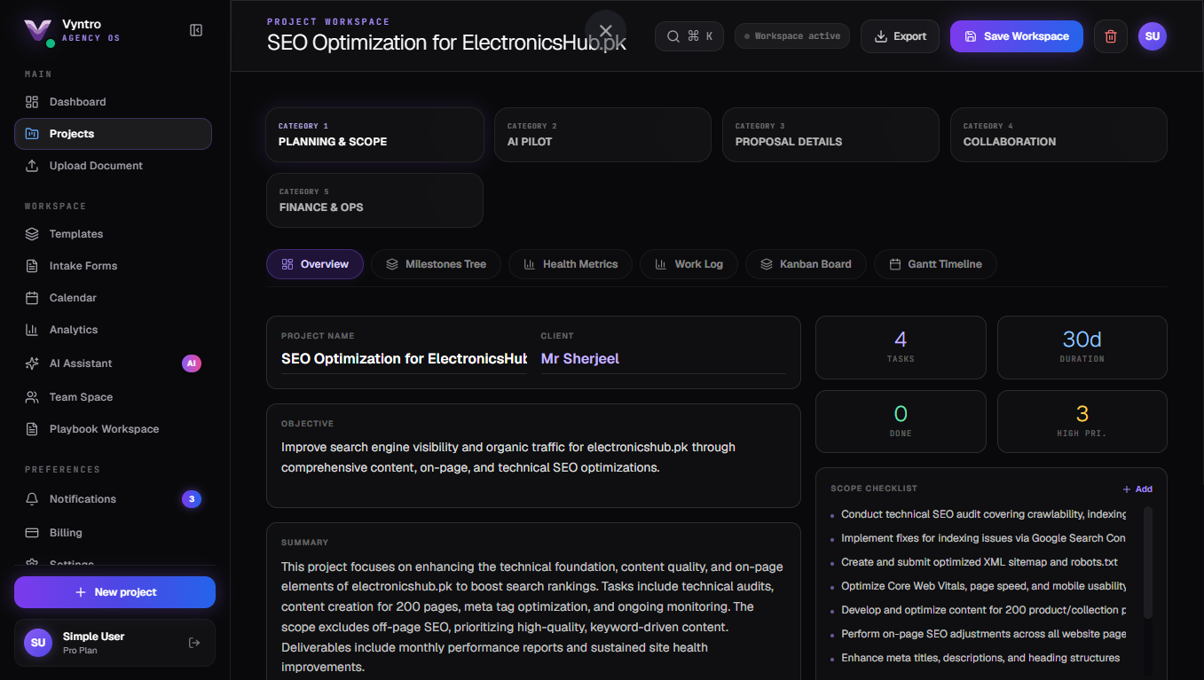This screenshot has width=1204, height=680.
Task: Click the AI Assistant sparkle icon
Action: [32, 363]
